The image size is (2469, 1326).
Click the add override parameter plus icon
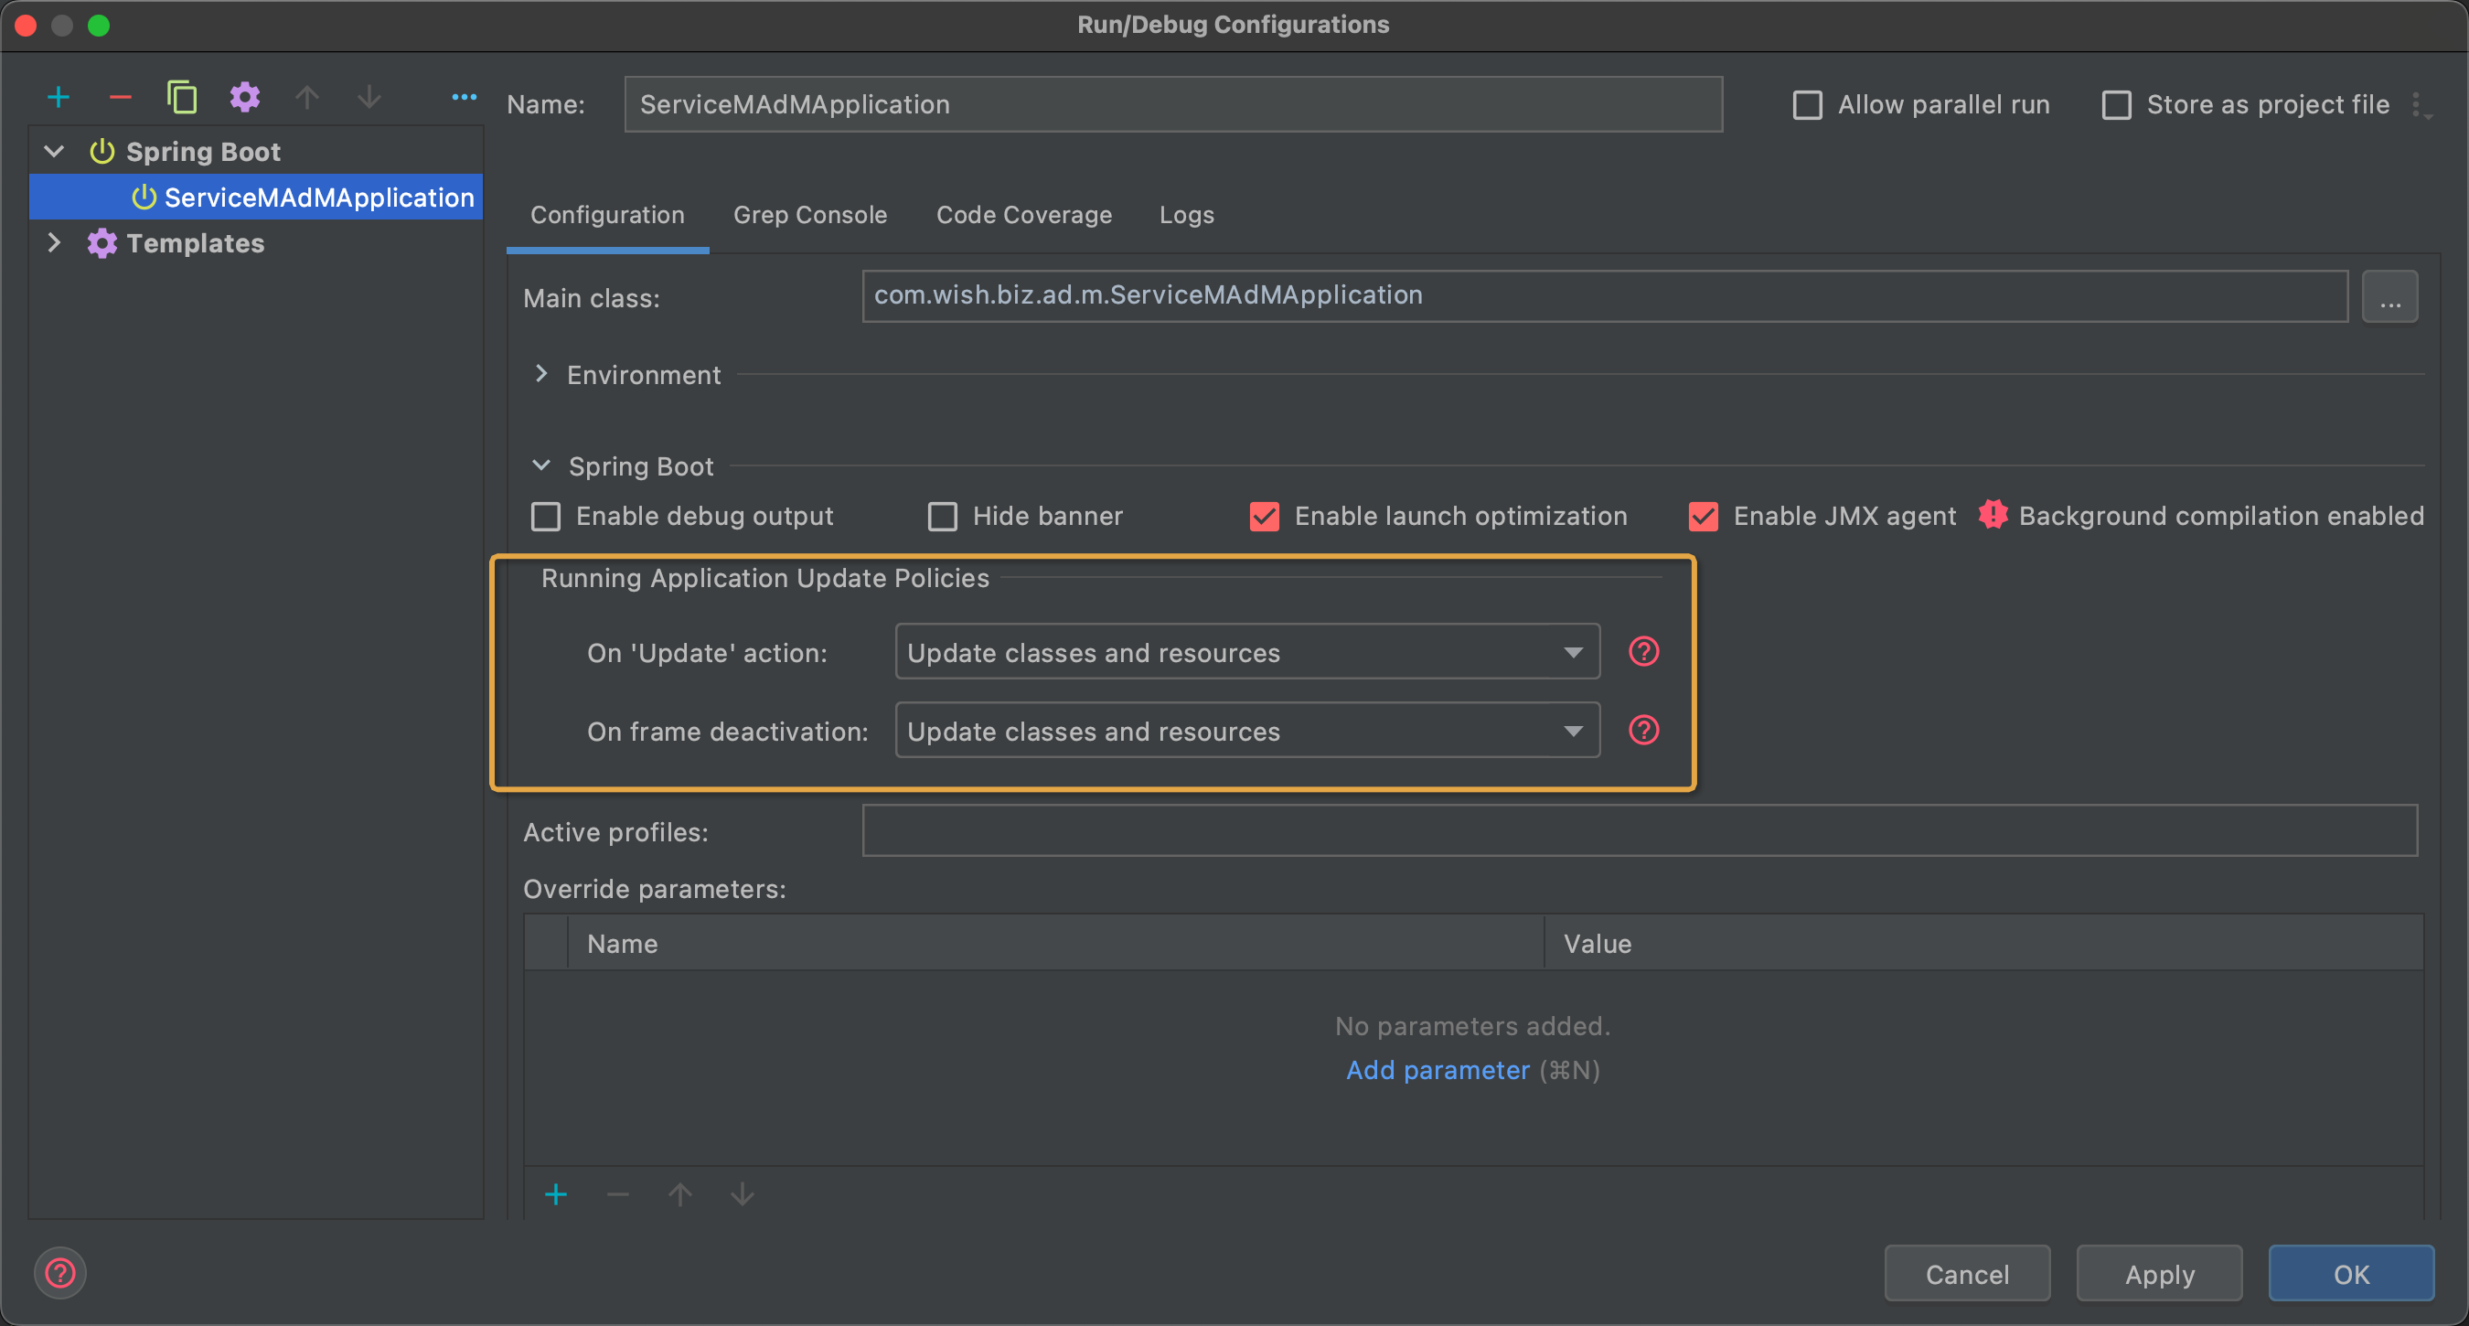tap(556, 1193)
